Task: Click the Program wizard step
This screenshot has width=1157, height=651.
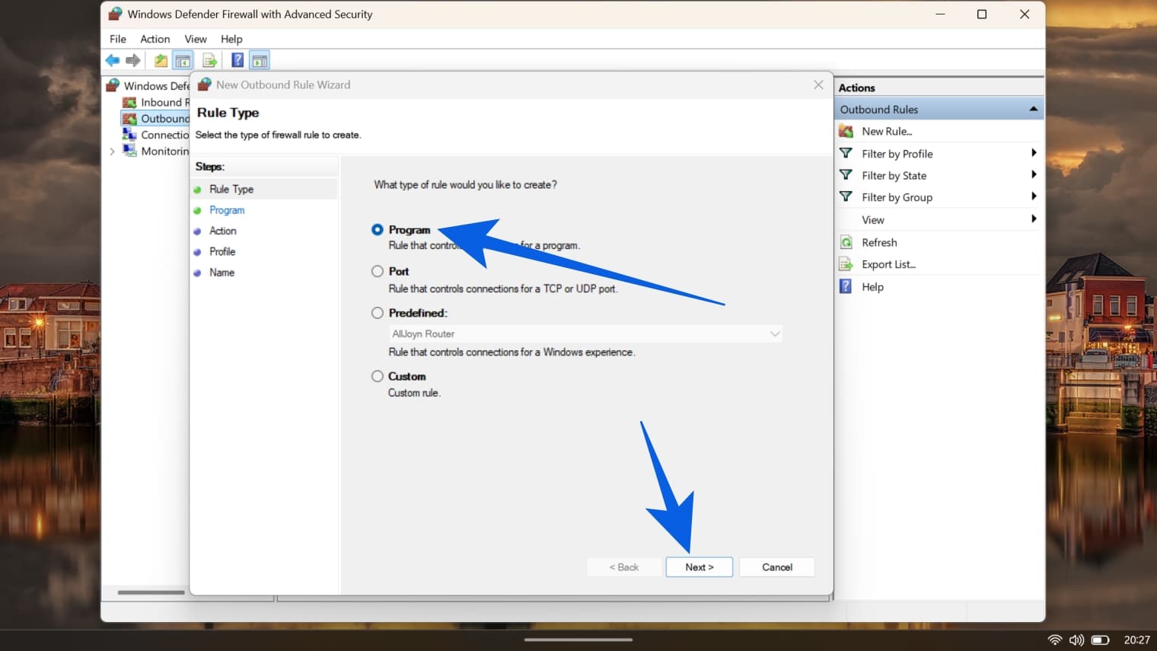Action: point(227,210)
